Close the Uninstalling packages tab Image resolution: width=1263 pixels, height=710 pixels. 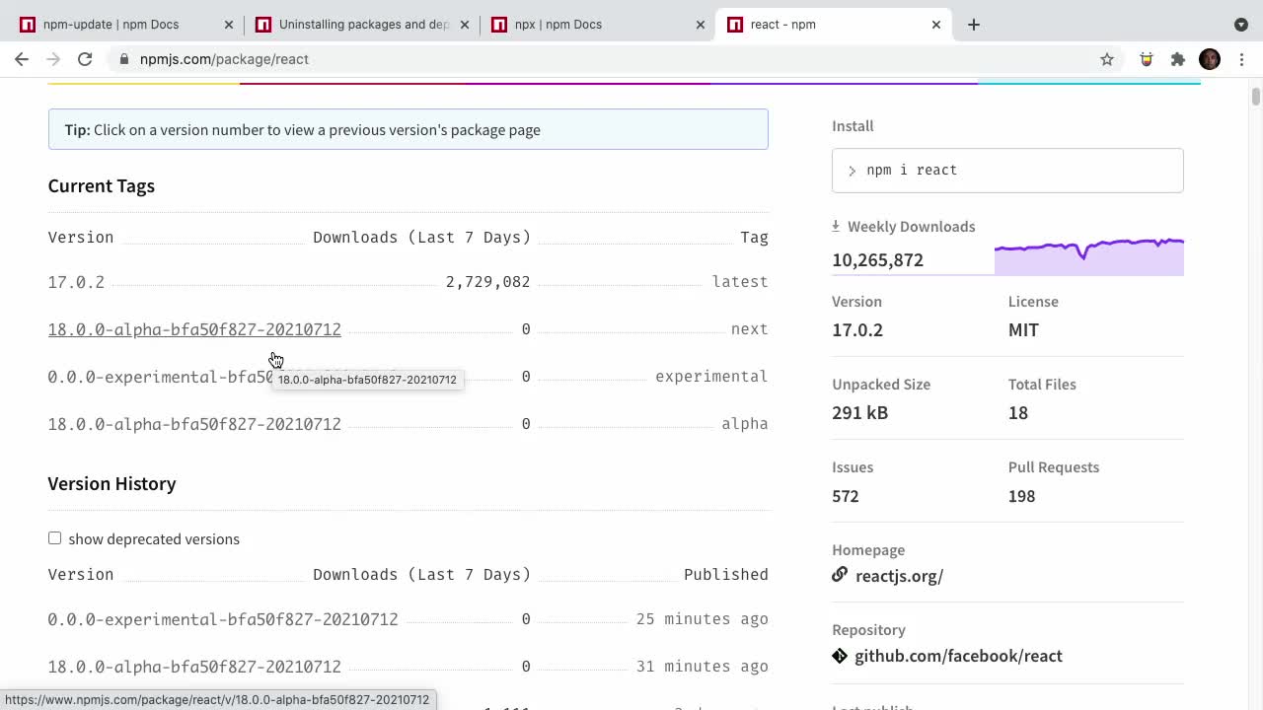(x=465, y=25)
